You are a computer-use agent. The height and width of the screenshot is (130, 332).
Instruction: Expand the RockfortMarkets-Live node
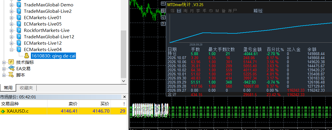(11, 30)
